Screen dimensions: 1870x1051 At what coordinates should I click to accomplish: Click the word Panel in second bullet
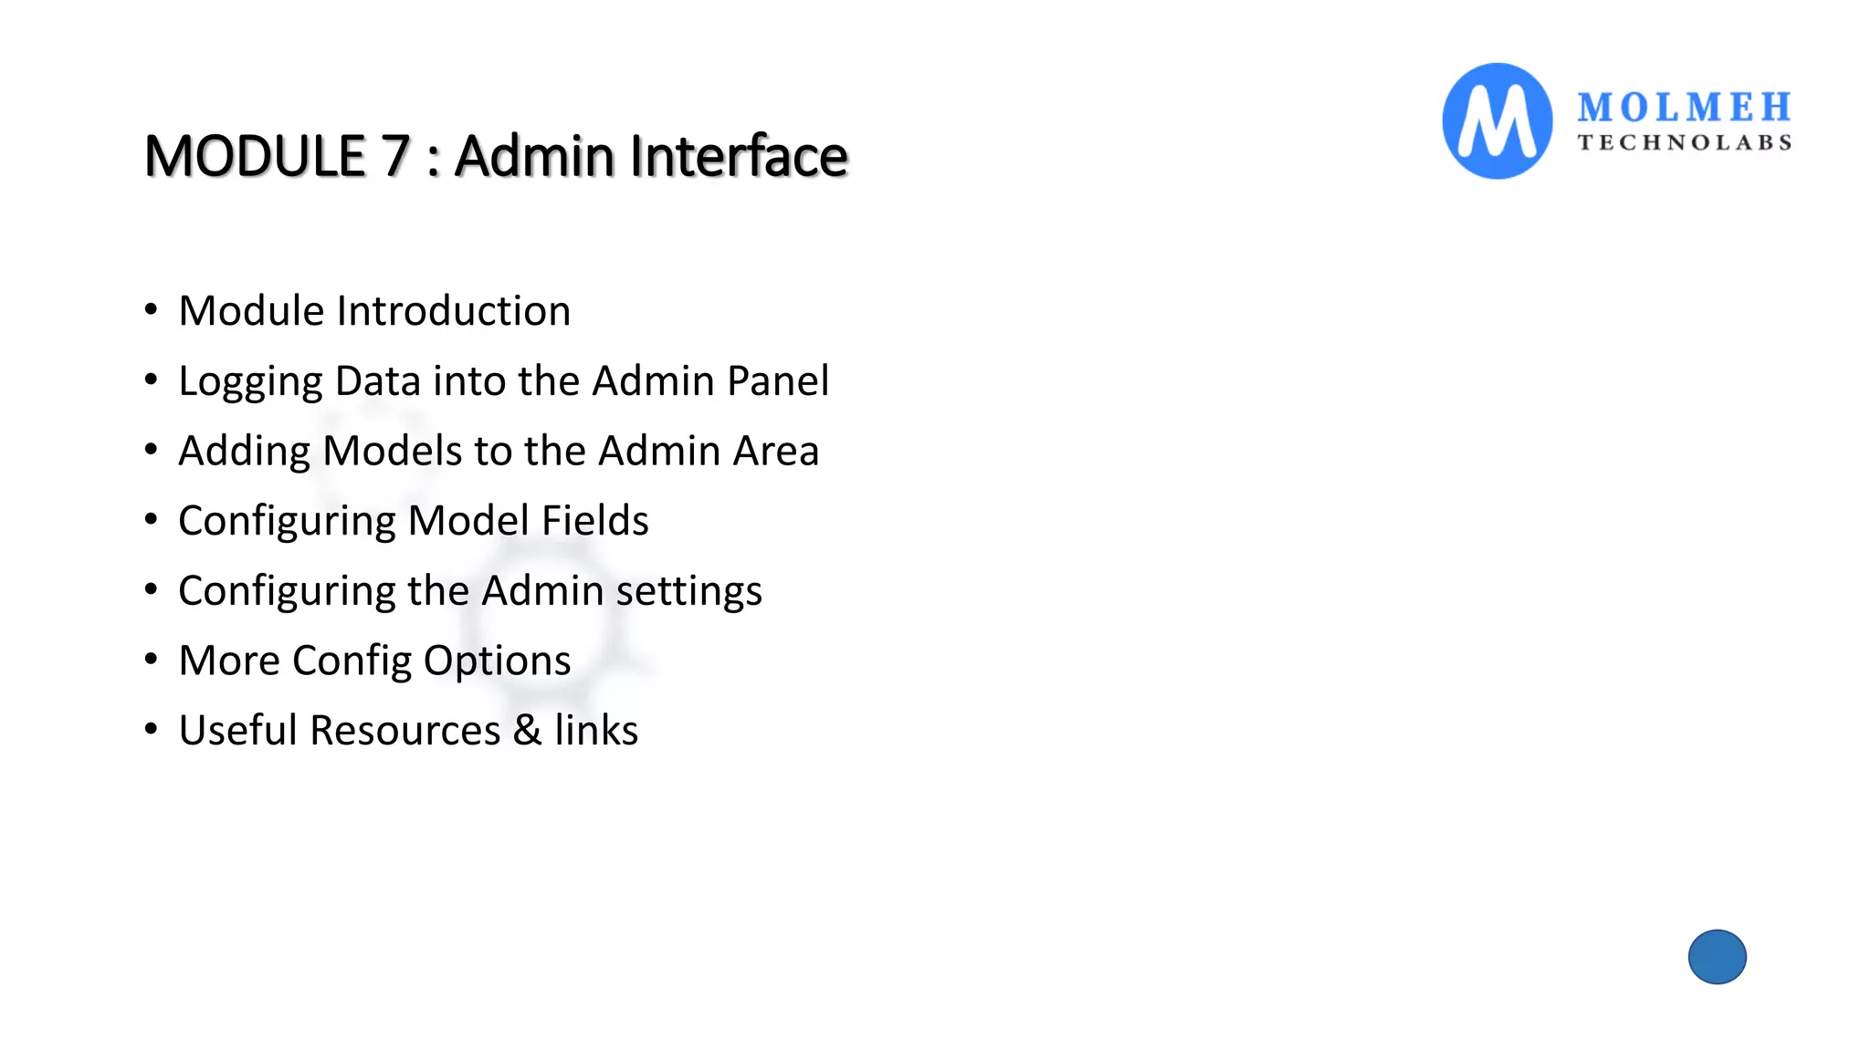(778, 380)
